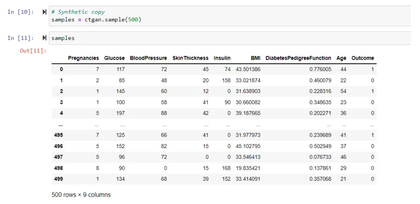Click the BMI value 43.501386

point(248,69)
